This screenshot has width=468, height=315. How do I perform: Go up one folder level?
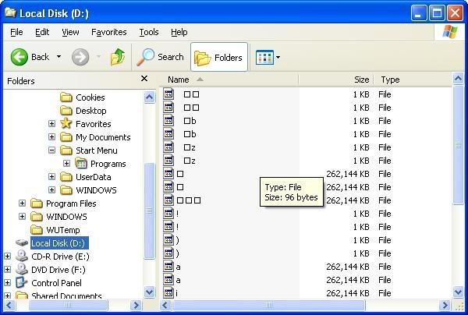118,57
